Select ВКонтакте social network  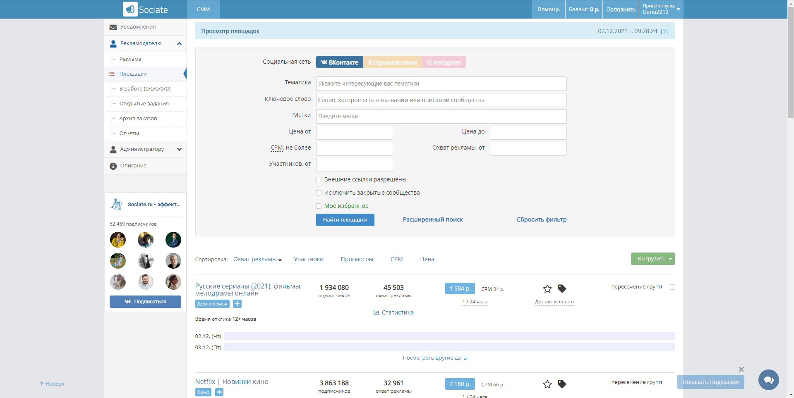(340, 62)
